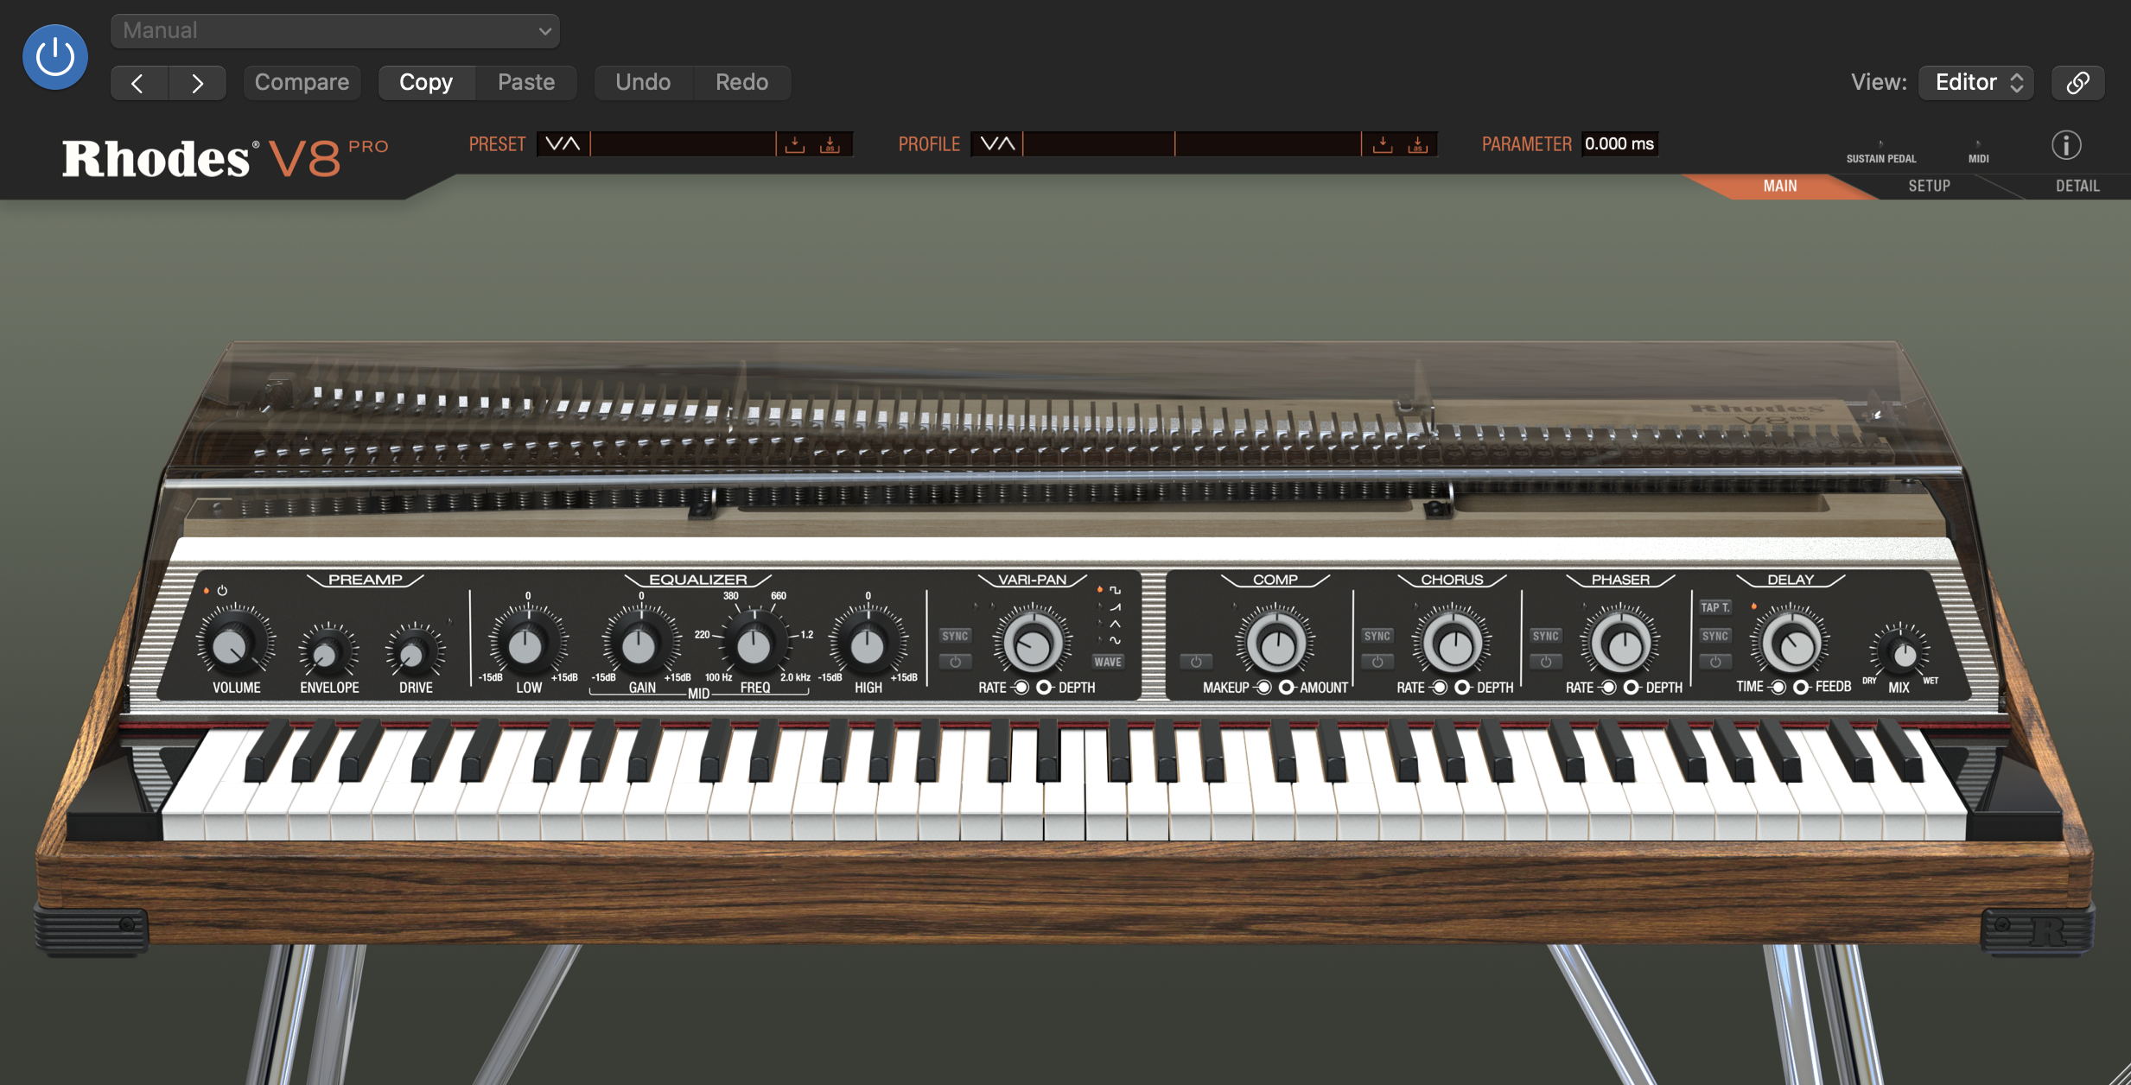Open the preset name selector field

pos(683,144)
